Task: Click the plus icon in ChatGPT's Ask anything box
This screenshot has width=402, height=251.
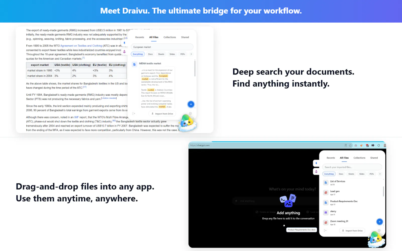Action: (236, 201)
